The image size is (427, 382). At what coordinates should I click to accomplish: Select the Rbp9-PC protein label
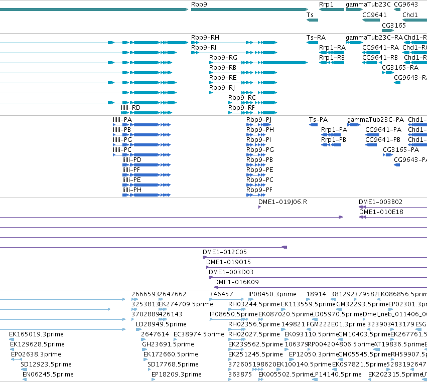260,180
